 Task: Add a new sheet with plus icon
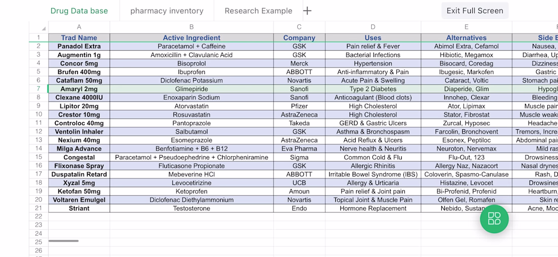(x=307, y=11)
